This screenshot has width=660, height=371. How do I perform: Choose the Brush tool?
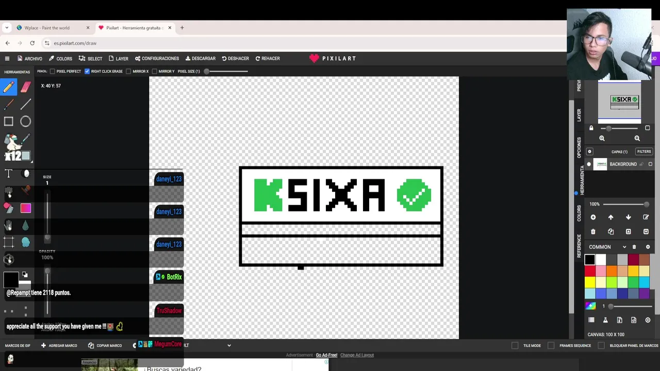pos(9,105)
